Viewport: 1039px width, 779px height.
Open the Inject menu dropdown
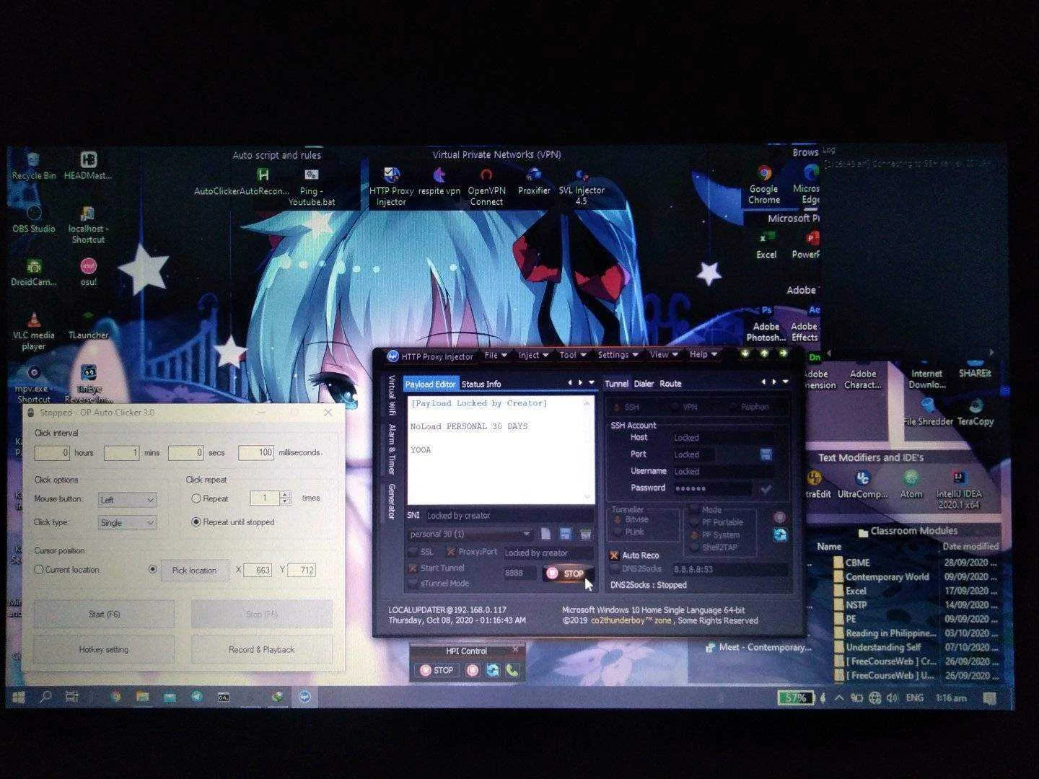point(533,355)
